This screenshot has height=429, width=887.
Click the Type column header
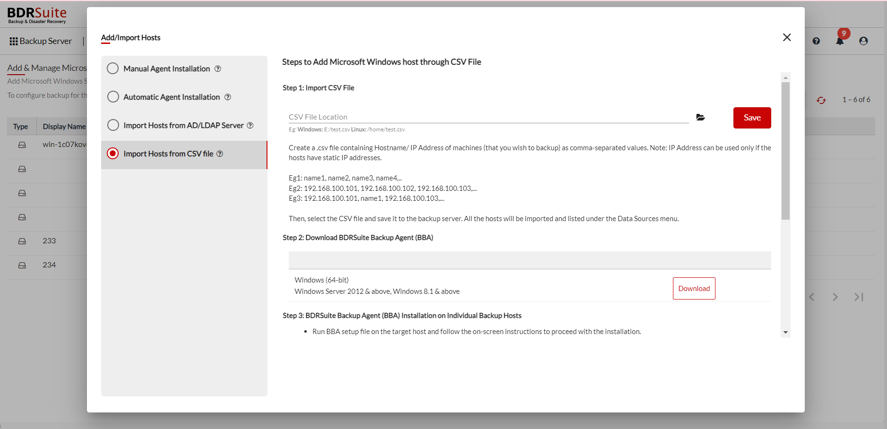point(20,127)
